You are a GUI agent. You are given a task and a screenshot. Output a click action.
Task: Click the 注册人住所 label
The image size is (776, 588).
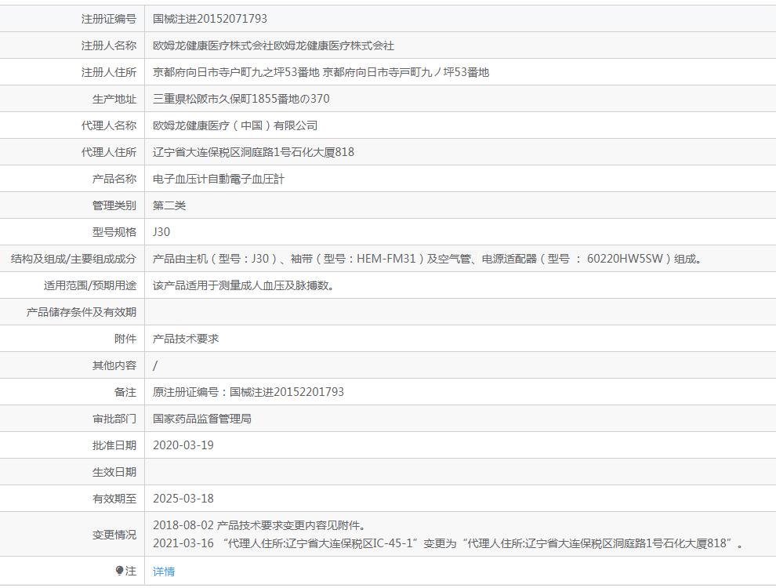pyautogui.click(x=109, y=72)
